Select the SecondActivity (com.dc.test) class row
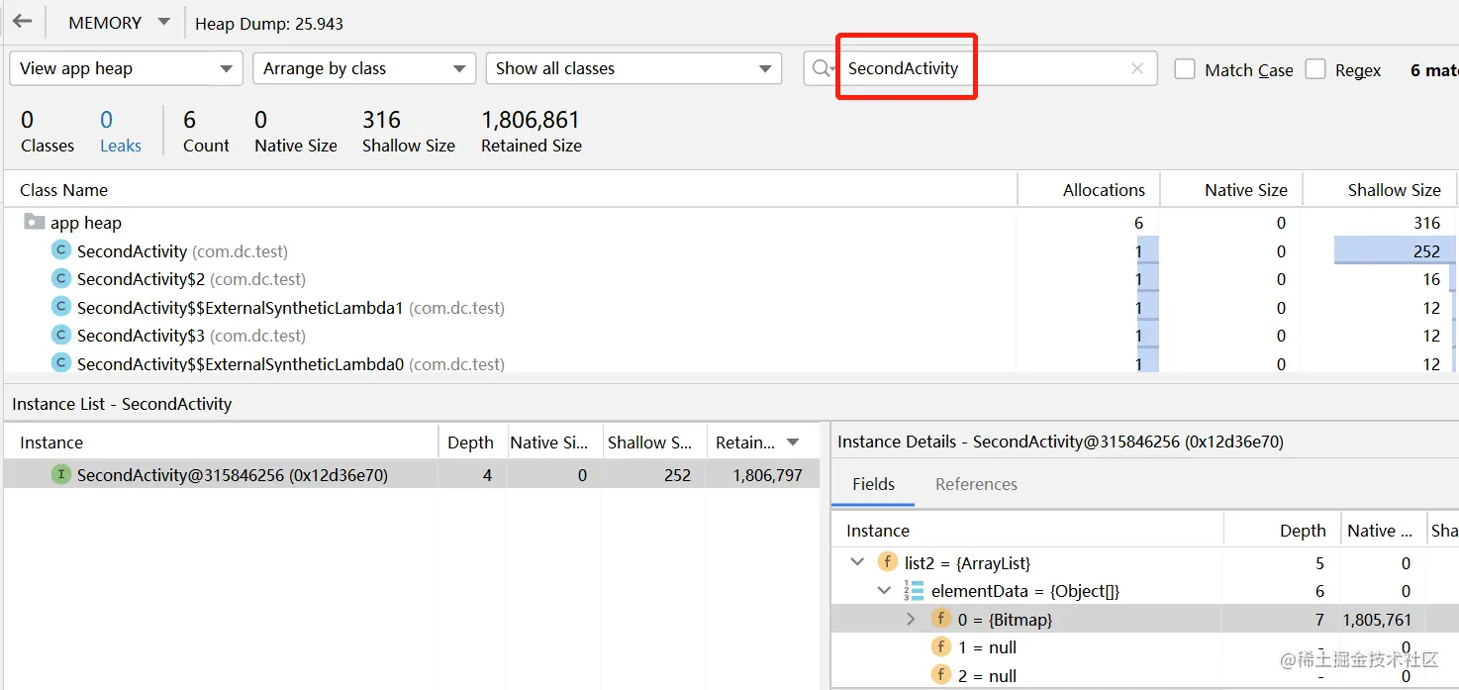Screen dimensions: 1459x690 [x=729, y=251]
